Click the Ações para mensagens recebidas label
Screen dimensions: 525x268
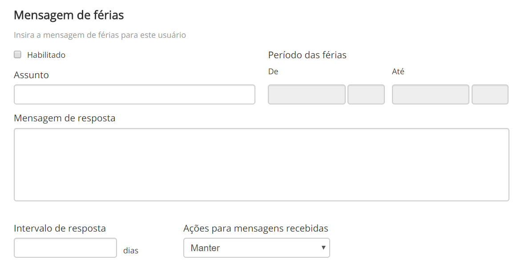[256, 228]
